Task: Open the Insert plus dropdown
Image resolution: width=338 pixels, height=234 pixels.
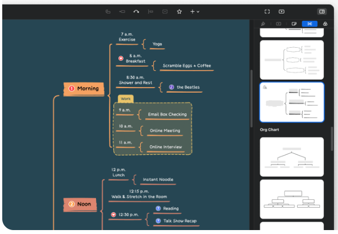Action: (x=194, y=11)
